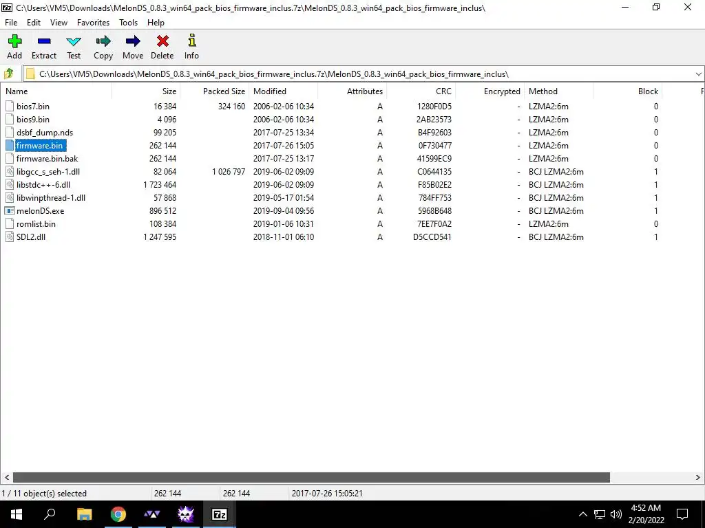Click CRC value 1280F0D5
Viewport: 705px width, 528px height.
(x=434, y=107)
